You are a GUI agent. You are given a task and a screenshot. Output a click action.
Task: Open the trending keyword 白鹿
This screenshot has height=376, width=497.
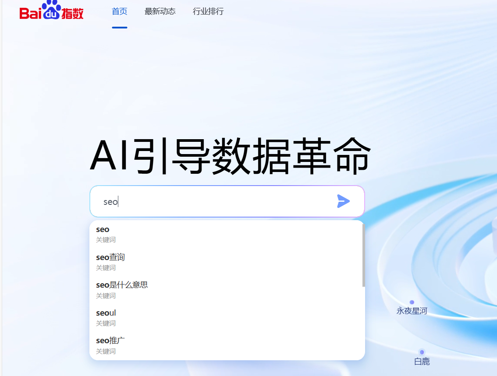click(x=422, y=361)
